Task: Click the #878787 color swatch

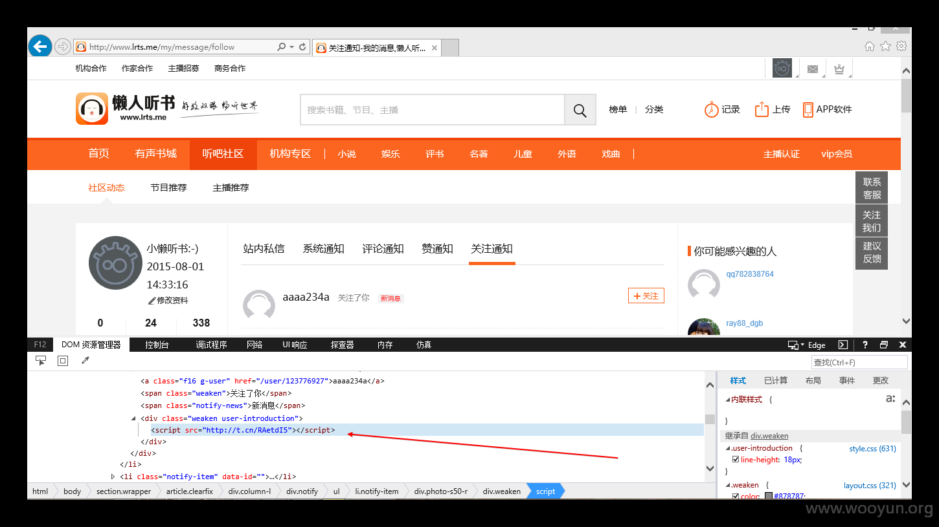Action: [x=769, y=496]
